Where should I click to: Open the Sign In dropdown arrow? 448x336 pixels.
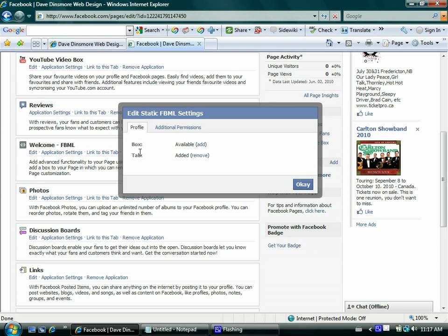pyautogui.click(x=444, y=30)
